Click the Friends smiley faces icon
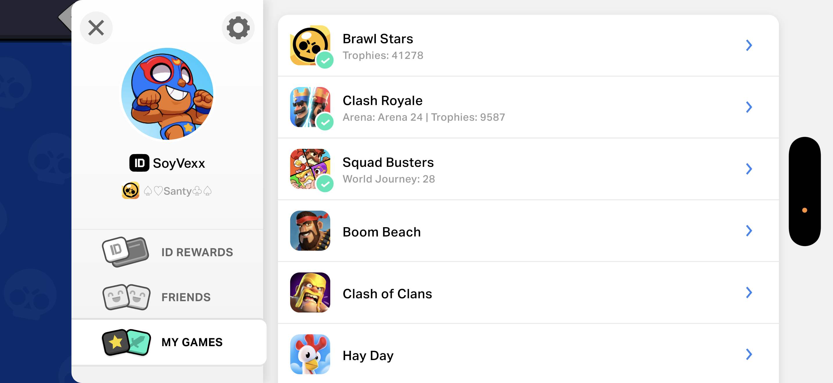This screenshot has height=383, width=833. point(126,297)
